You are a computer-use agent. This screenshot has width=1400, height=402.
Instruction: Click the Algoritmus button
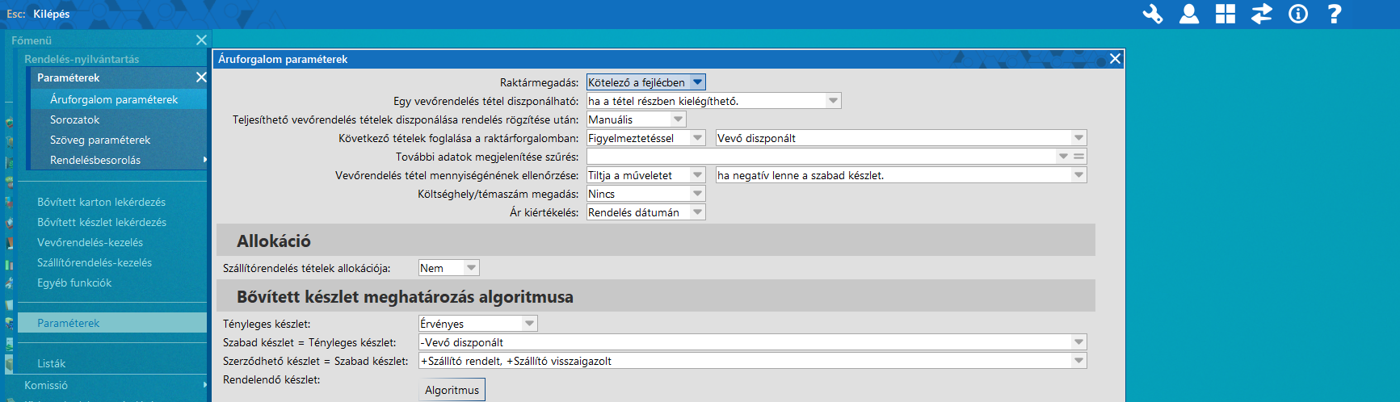(452, 390)
